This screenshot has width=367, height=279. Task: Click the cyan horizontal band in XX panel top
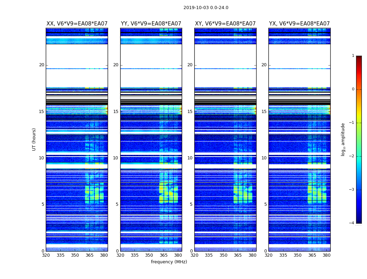(x=77, y=40)
